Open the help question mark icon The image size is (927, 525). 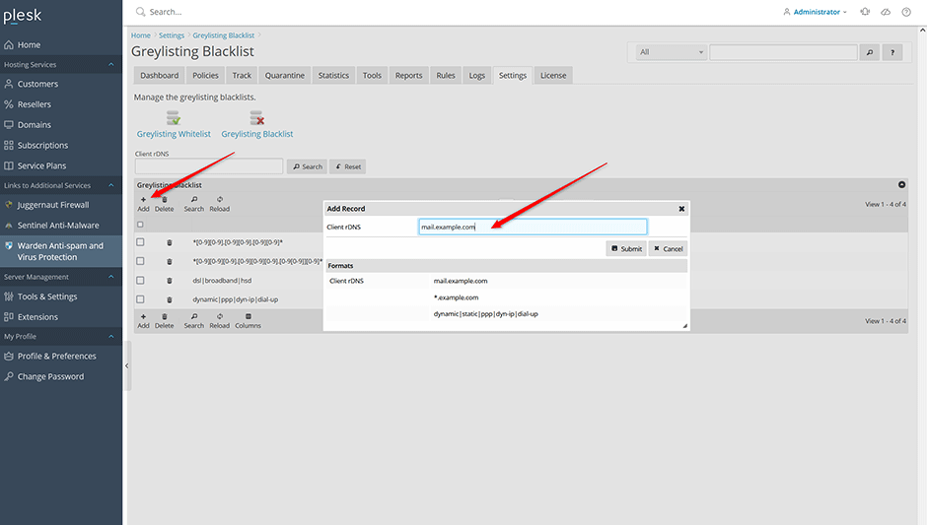coord(906,12)
